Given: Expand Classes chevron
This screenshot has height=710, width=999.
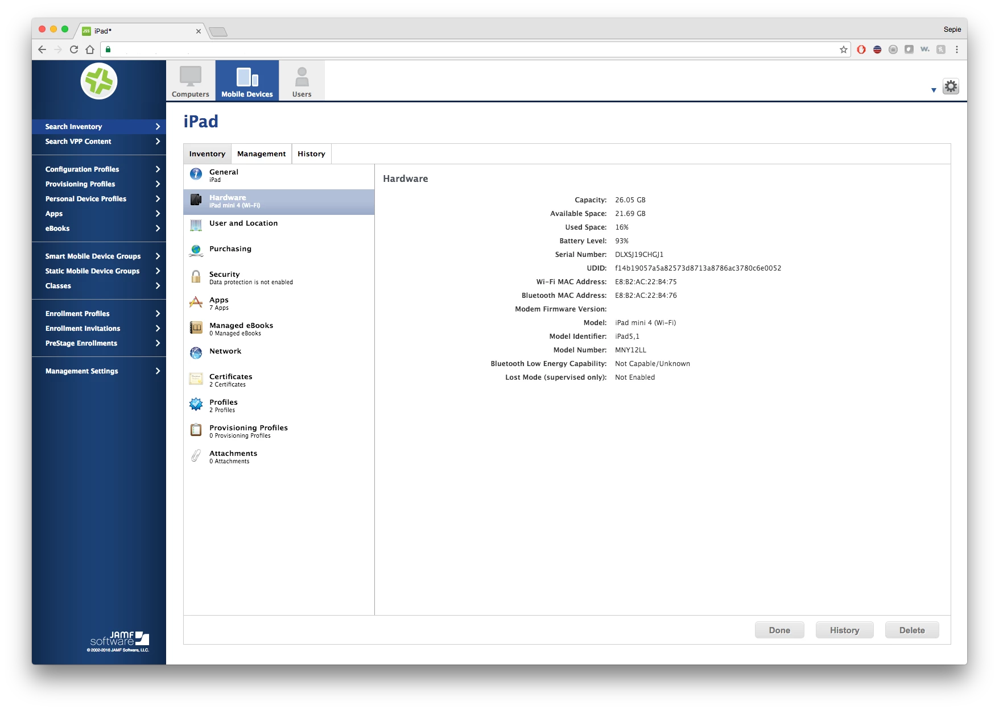Looking at the screenshot, I should 158,286.
